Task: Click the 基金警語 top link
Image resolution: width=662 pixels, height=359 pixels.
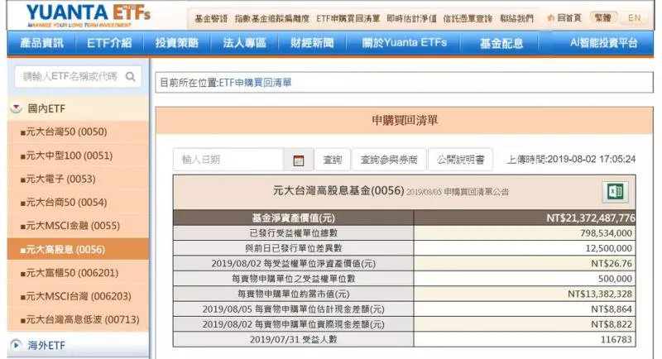Action: 211,18
